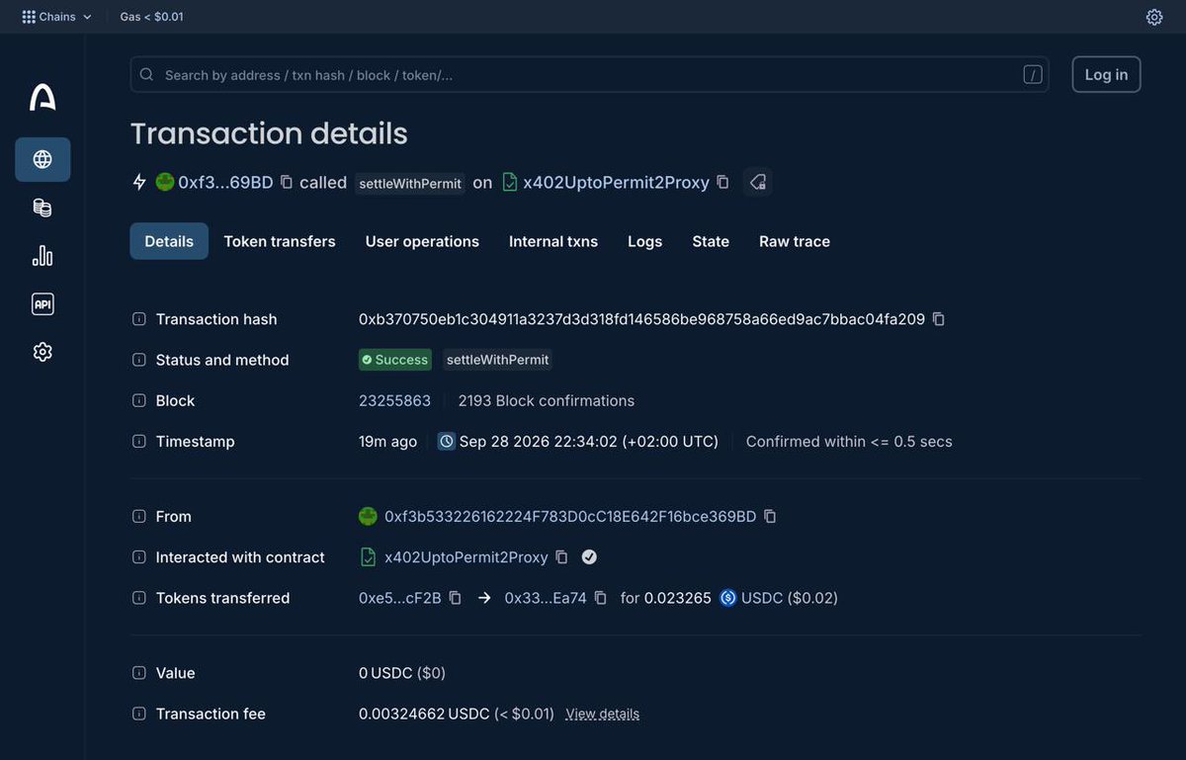Click the 2193 Block confirmations text
The height and width of the screenshot is (760, 1186).
click(x=547, y=400)
